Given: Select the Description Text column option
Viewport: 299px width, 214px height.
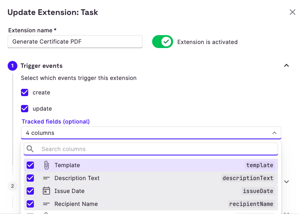Looking at the screenshot, I should click(x=77, y=178).
